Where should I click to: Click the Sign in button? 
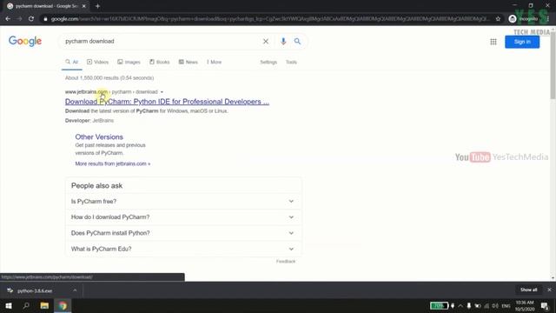(522, 42)
